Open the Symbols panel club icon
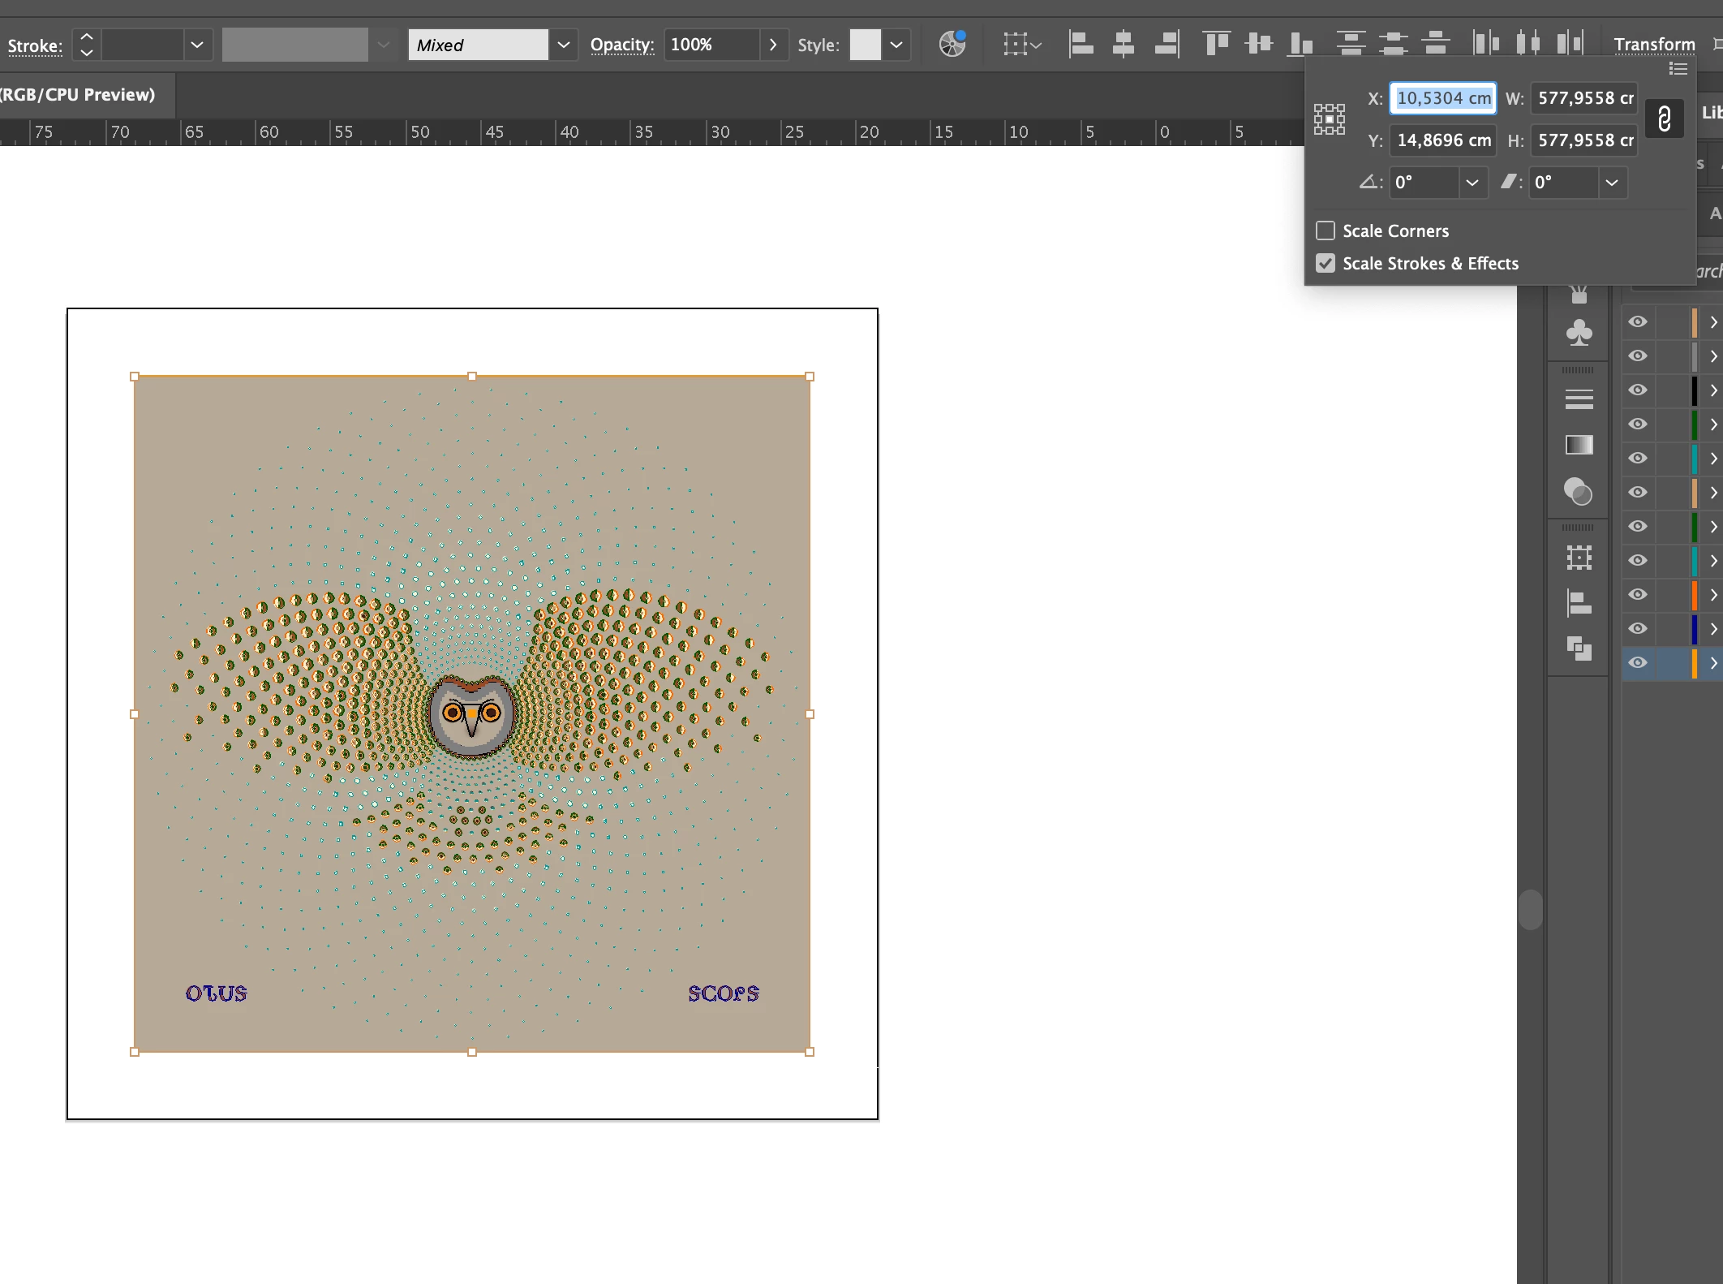 [1579, 333]
